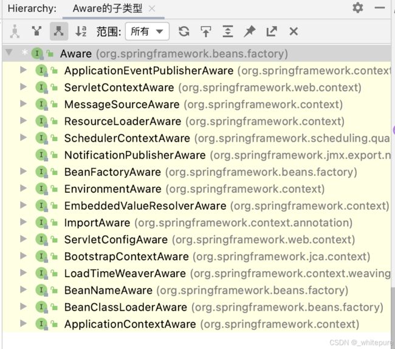This screenshot has height=349, width=395.
Task: Select EnvironmentAware row text
Action: coord(113,189)
